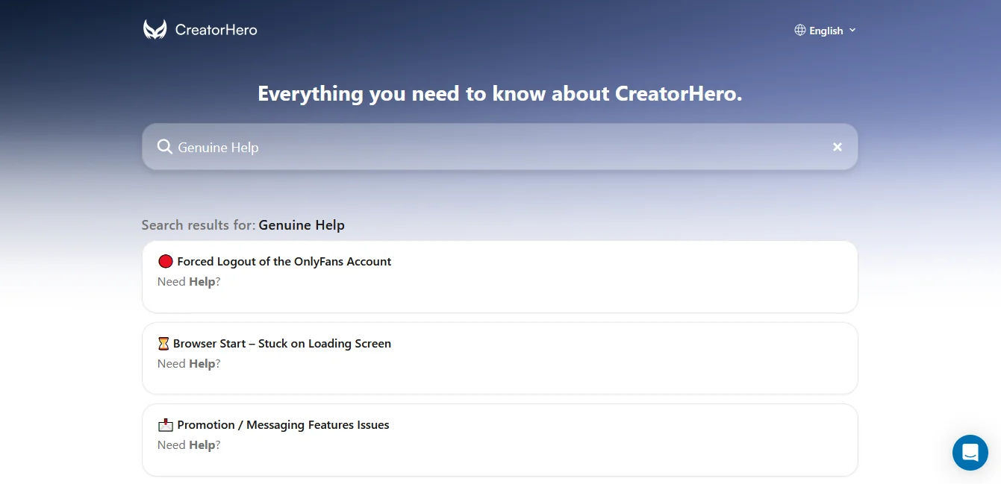Focus the Genuine Help search field

[x=500, y=147]
